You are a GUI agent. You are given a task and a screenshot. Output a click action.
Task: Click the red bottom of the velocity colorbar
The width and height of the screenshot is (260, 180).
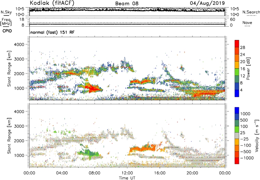237,161
